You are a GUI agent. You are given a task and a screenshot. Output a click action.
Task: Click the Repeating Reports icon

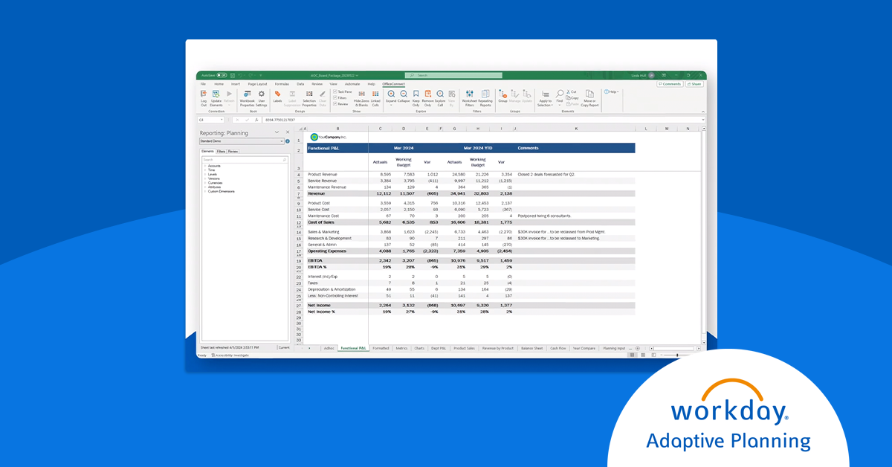pyautogui.click(x=485, y=95)
